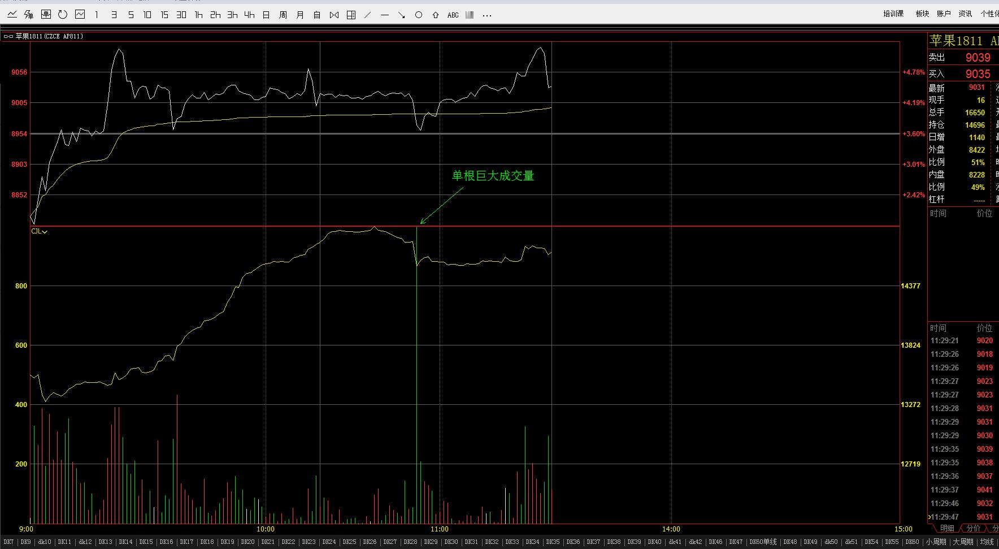Select the 11:29:36 tick row priced 9037

point(963,476)
